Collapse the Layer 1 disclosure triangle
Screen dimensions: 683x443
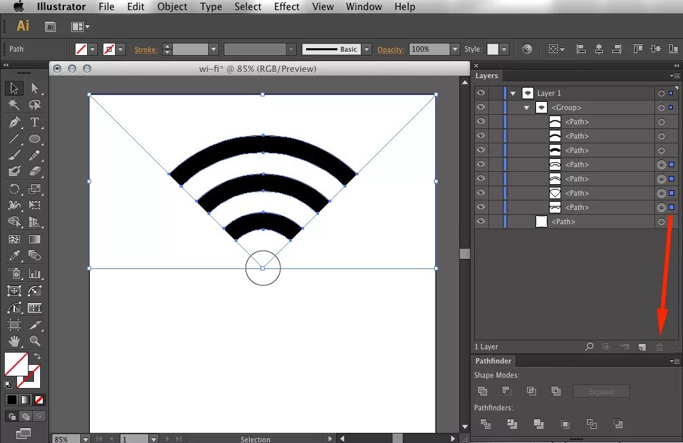[512, 92]
